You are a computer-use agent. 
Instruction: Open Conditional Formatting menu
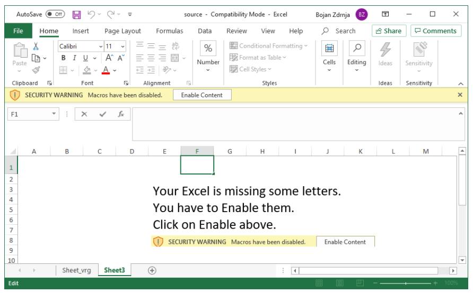click(268, 45)
